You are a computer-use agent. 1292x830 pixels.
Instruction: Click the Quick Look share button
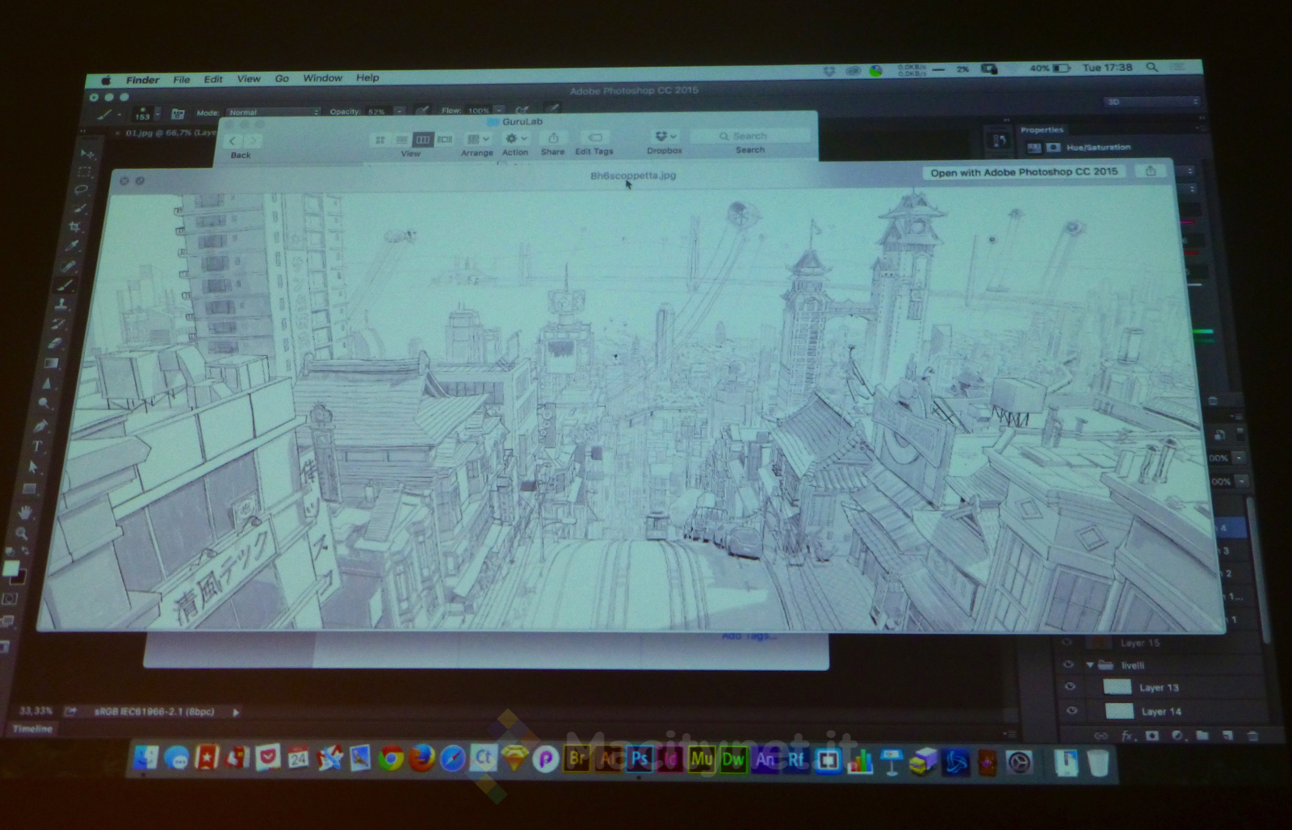[1151, 171]
